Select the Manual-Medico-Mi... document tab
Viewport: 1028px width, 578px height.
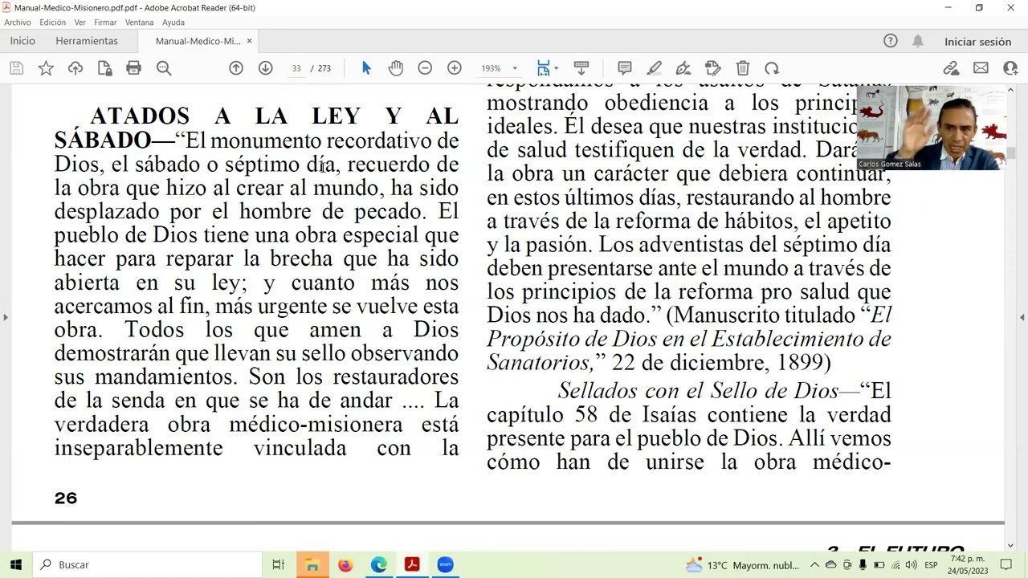(198, 41)
